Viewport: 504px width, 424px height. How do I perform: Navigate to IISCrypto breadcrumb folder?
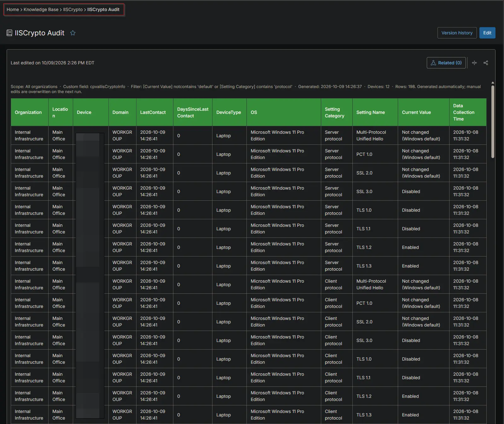[x=73, y=9]
